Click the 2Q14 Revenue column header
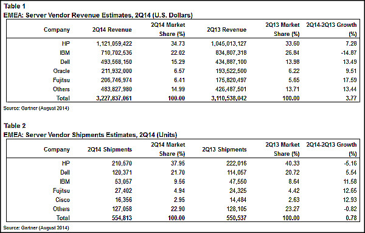This screenshot has height=233, width=365. (112, 30)
